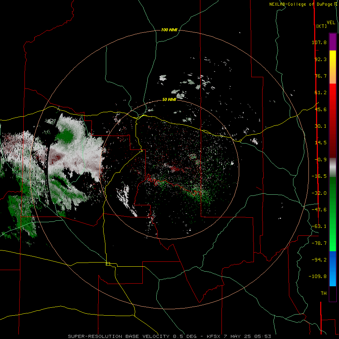Click the 30.1 scale value
The height and width of the screenshot is (339, 339).
click(321, 126)
